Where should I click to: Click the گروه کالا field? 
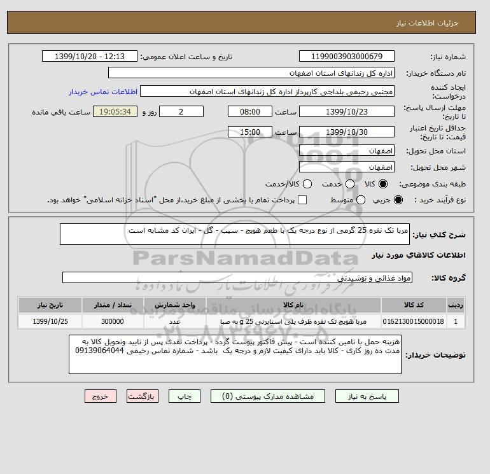tap(237, 277)
